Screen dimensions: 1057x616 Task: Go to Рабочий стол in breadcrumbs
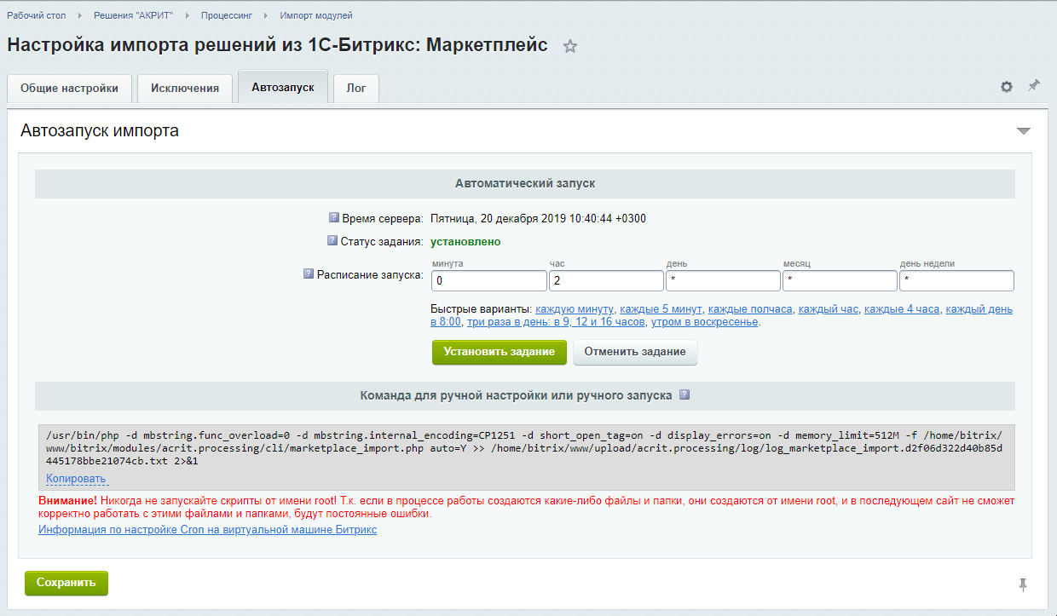coord(37,15)
